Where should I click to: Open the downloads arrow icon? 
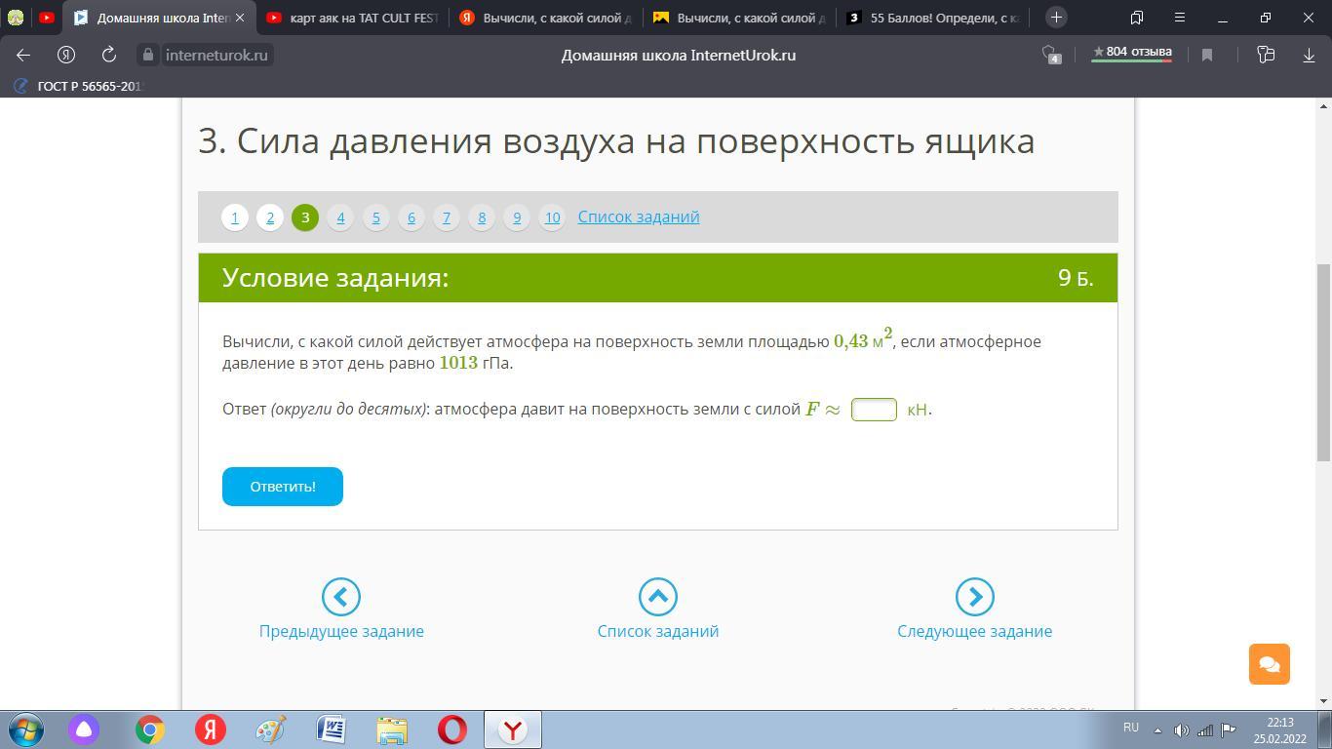pos(1309,56)
